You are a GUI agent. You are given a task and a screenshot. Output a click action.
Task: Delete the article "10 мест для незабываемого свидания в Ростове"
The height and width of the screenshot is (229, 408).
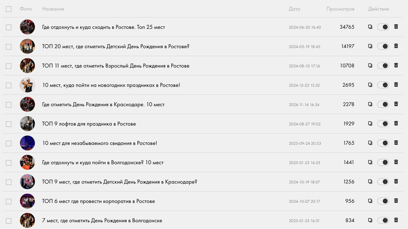click(396, 143)
